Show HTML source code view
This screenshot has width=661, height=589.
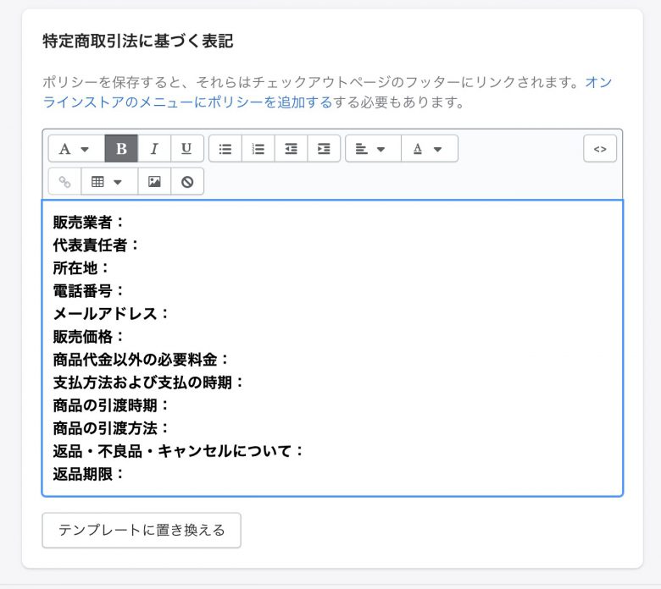click(x=600, y=149)
